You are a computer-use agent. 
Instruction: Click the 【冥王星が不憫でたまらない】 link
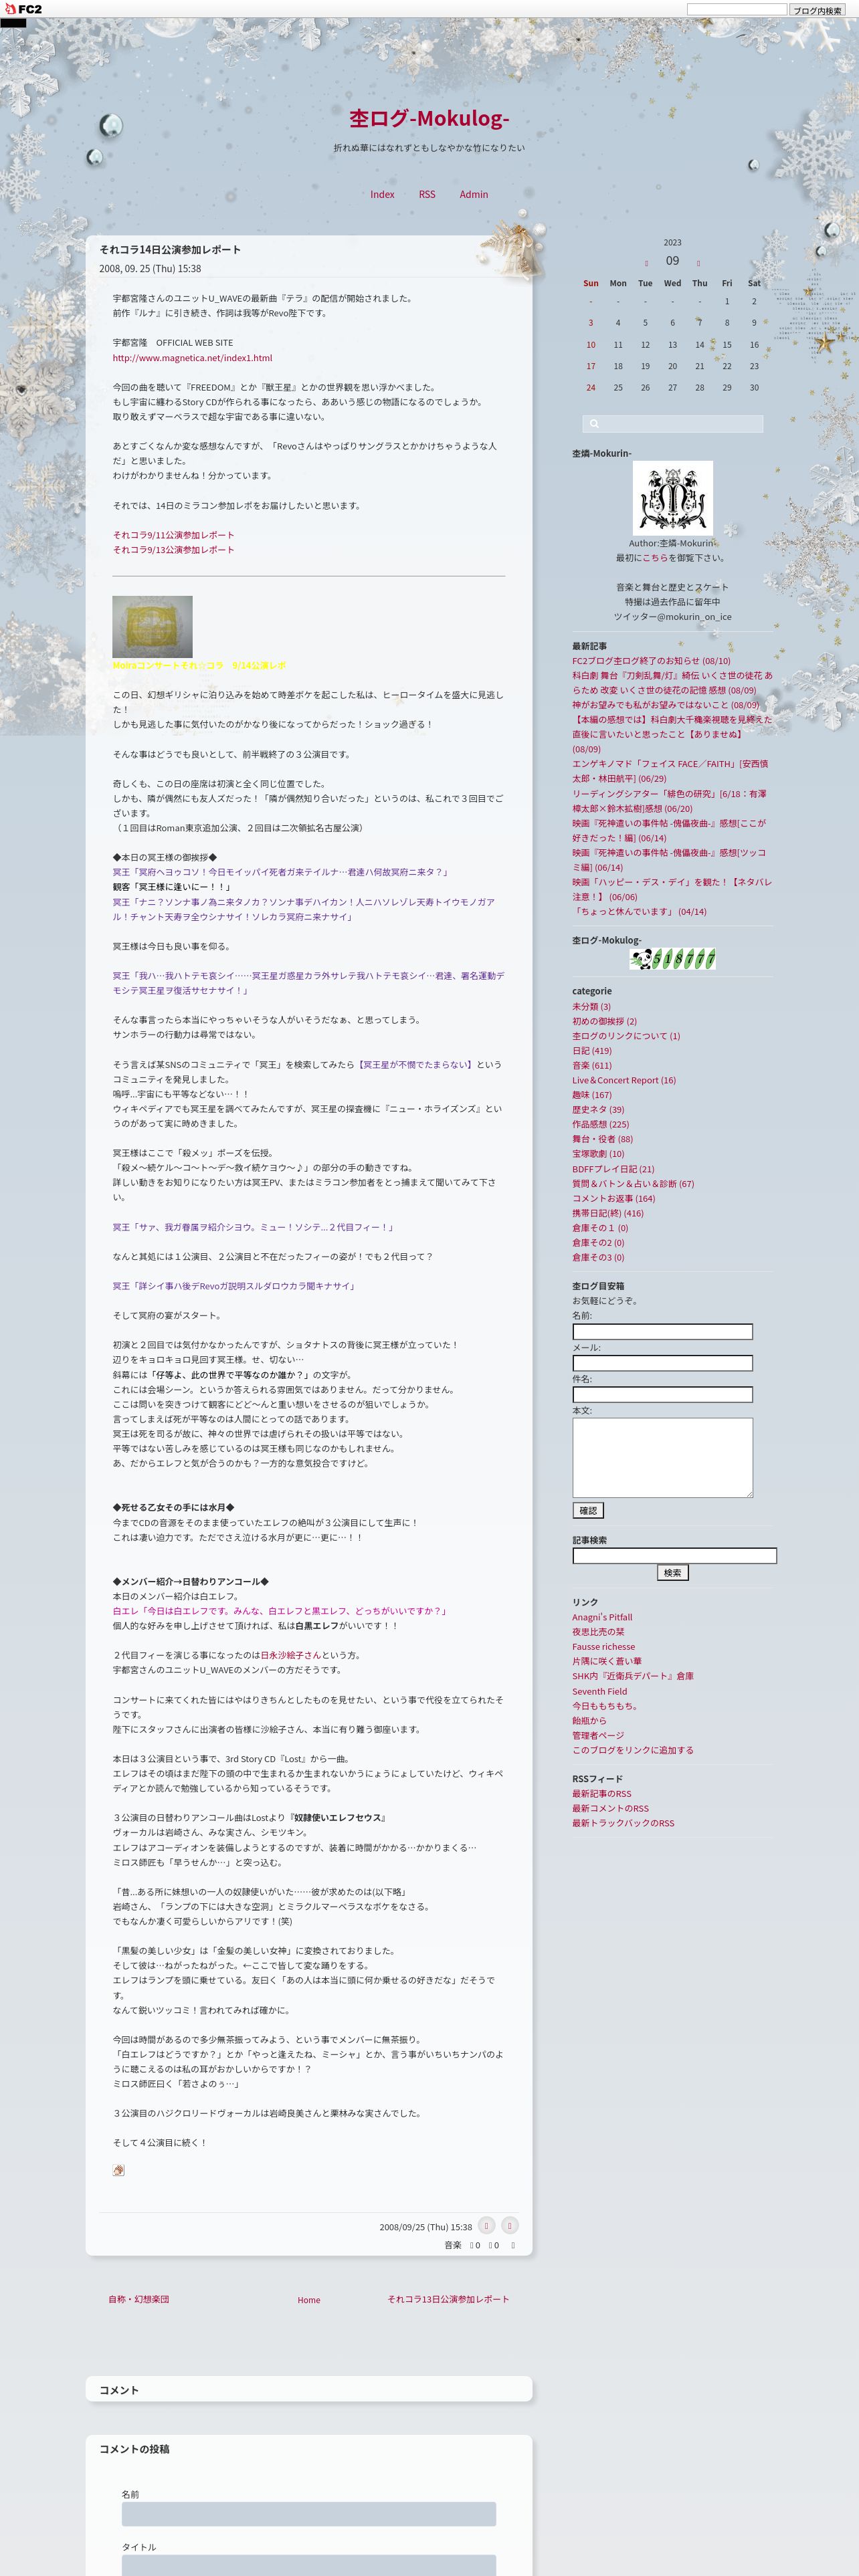click(x=415, y=1065)
